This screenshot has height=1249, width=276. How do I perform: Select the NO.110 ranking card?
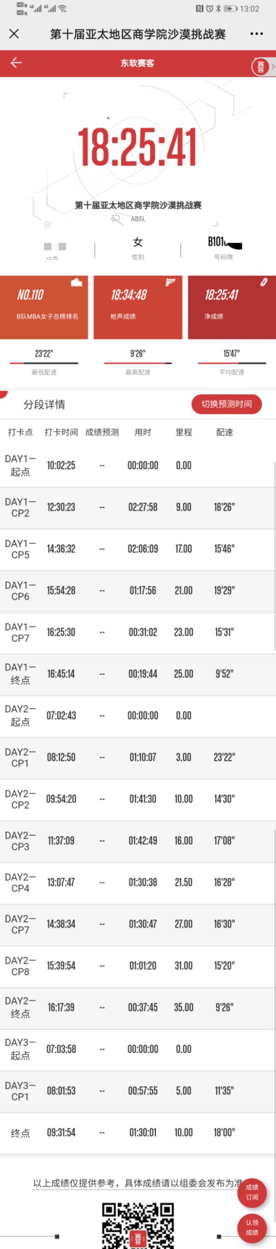(x=44, y=307)
